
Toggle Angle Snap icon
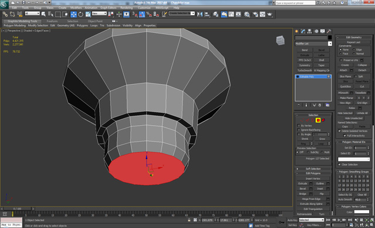click(142, 14)
